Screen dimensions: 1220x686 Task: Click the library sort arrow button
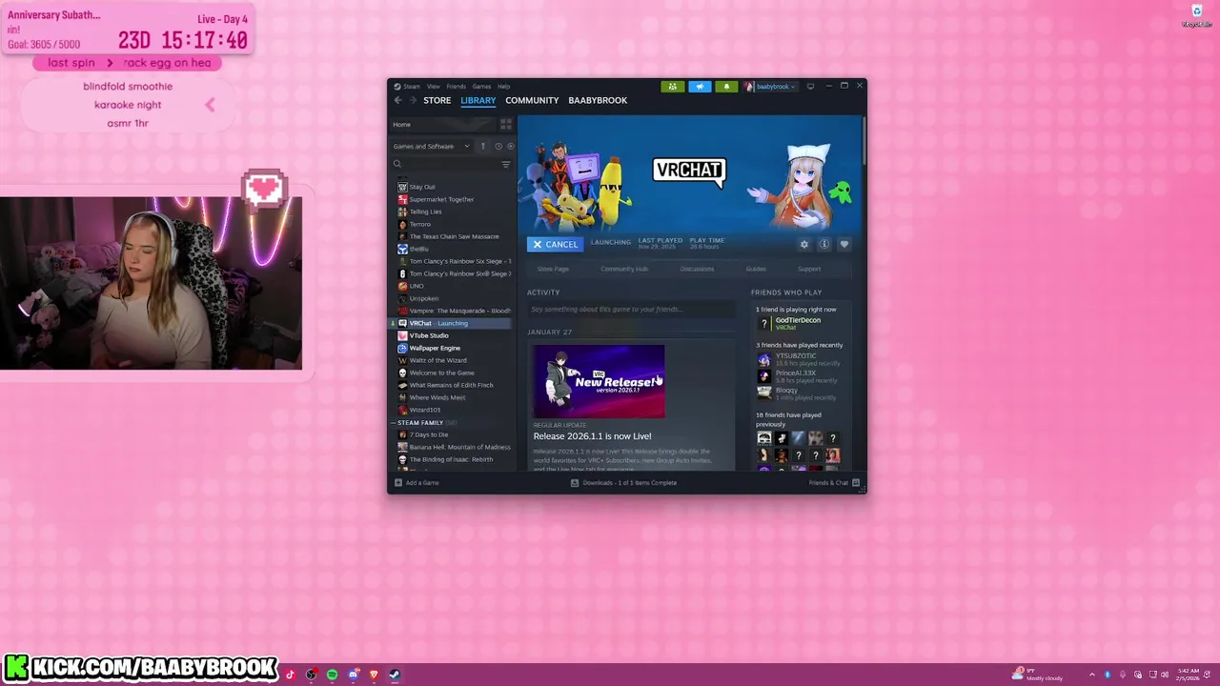(x=483, y=146)
